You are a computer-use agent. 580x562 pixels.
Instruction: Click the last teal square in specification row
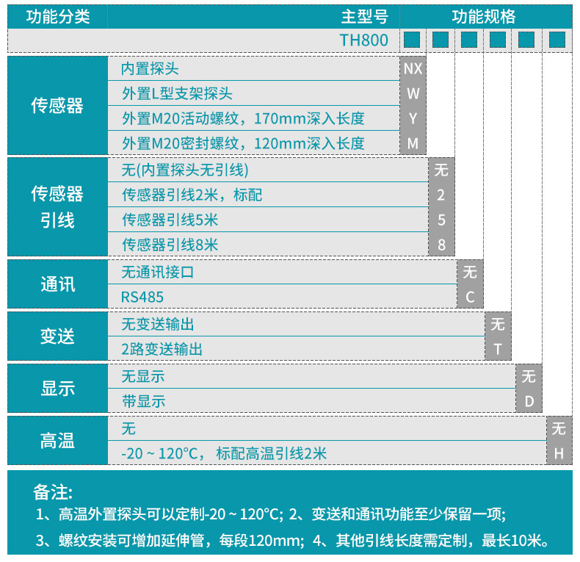(557, 40)
